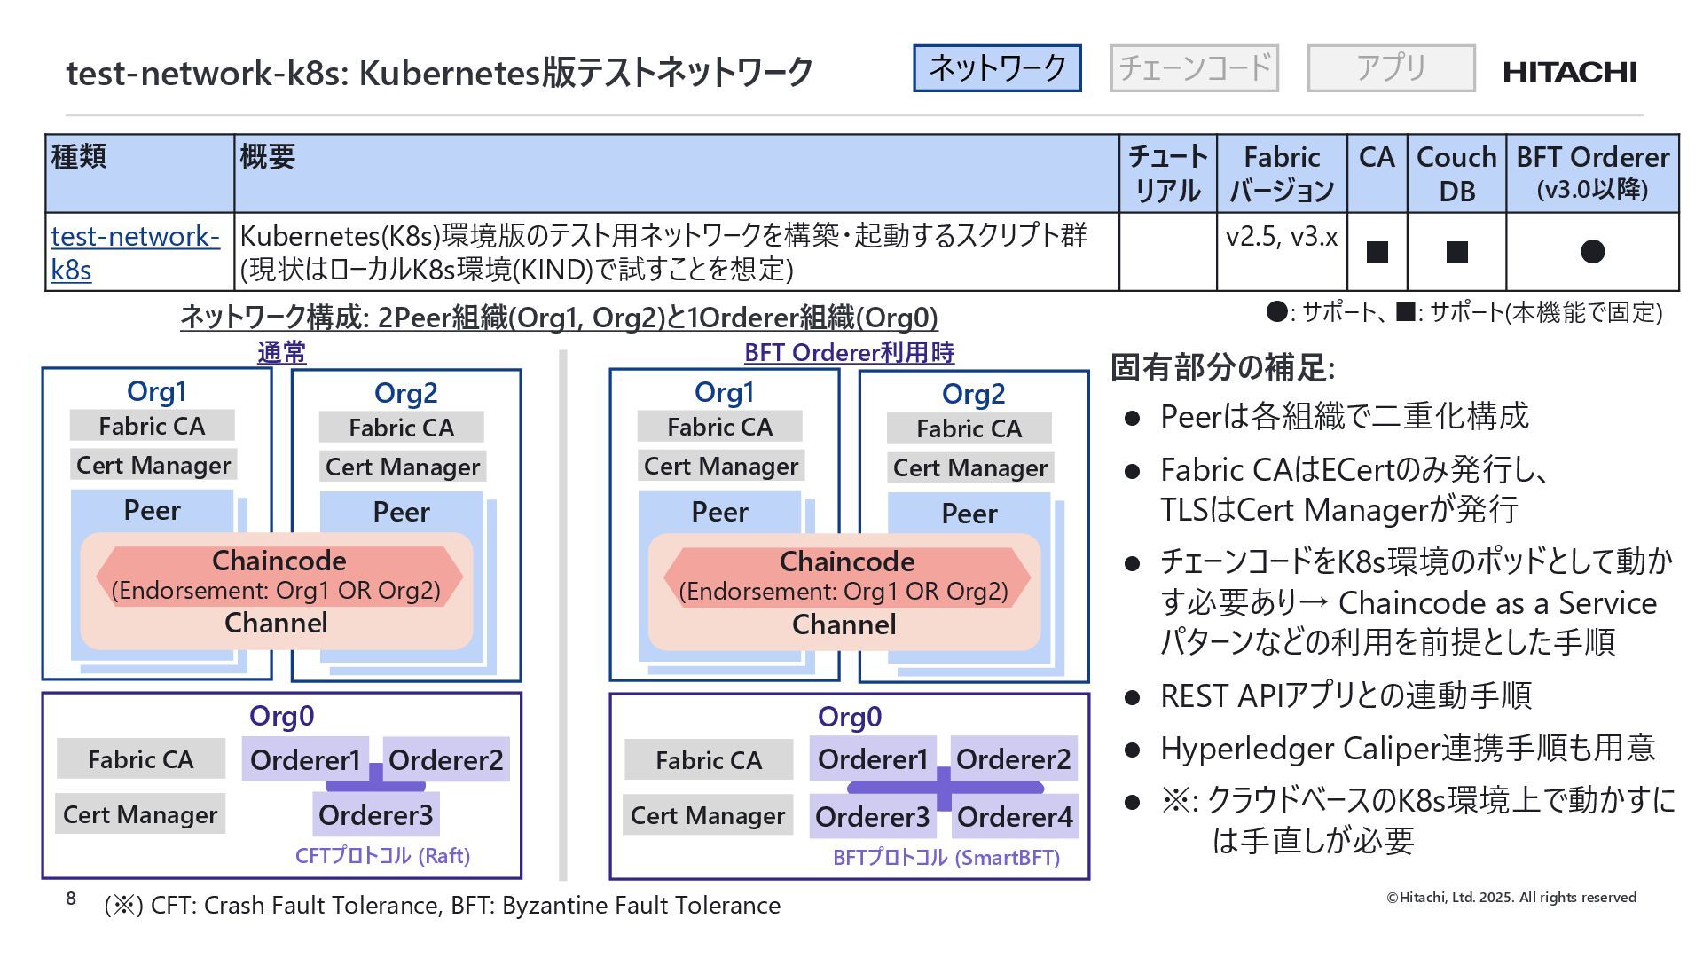Select the ネットワーク tab
This screenshot has width=1703, height=958.
coord(997,68)
